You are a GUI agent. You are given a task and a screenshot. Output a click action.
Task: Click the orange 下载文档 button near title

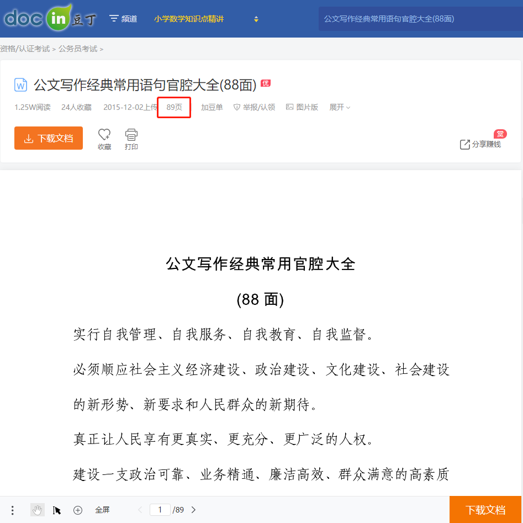(49, 138)
